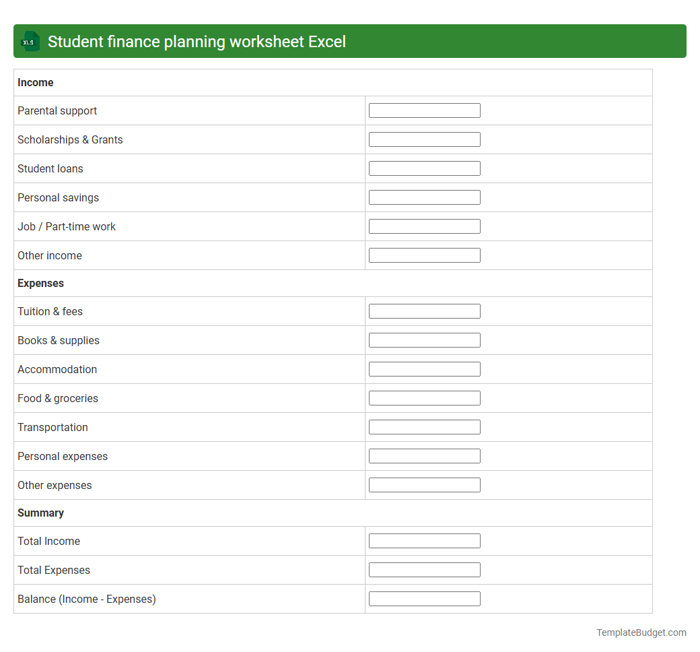Select the Balance calculation field

pyautogui.click(x=424, y=598)
